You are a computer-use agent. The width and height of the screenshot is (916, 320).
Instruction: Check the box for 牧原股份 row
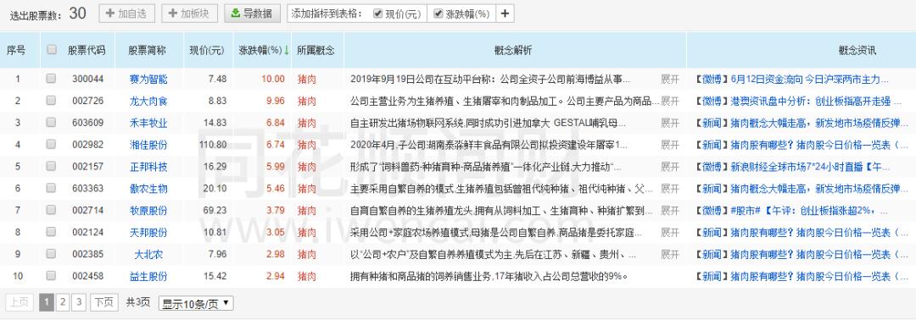click(x=52, y=211)
